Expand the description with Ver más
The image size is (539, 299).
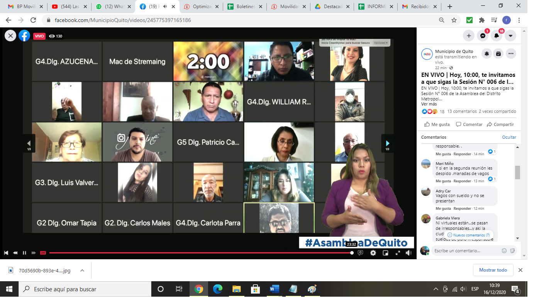click(x=429, y=104)
